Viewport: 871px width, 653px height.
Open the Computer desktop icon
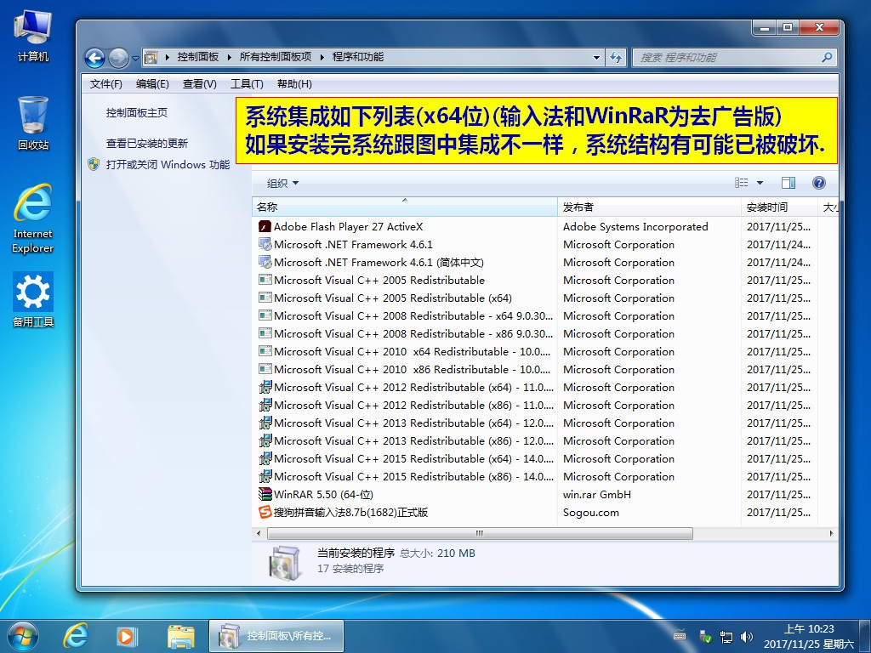tap(33, 36)
